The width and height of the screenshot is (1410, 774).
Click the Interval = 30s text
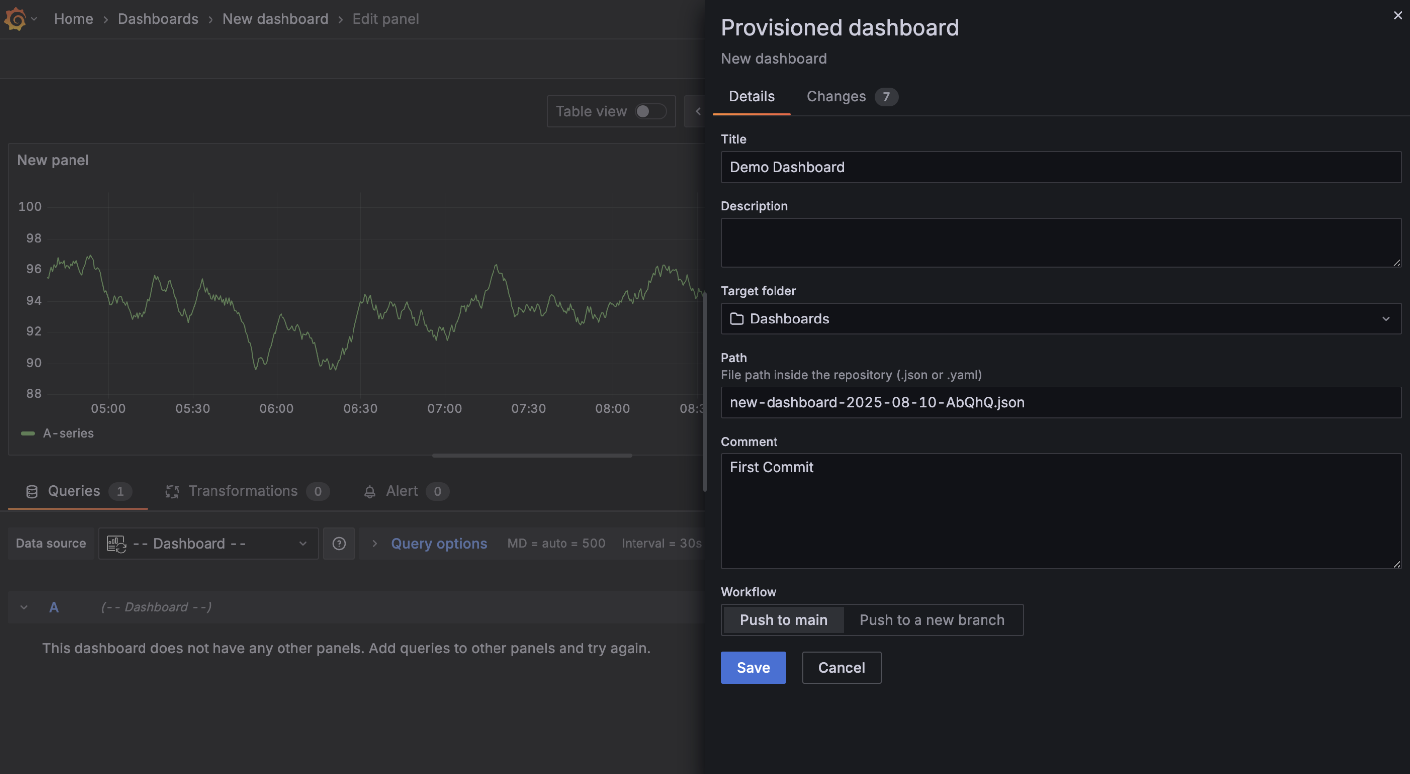point(661,543)
